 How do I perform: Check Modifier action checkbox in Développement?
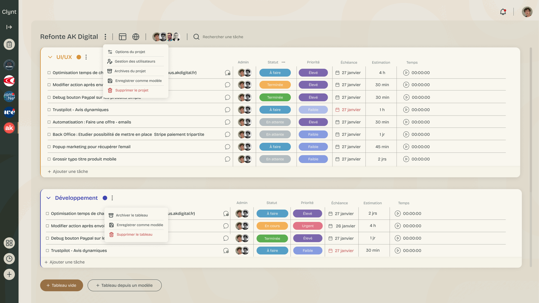pyautogui.click(x=47, y=226)
